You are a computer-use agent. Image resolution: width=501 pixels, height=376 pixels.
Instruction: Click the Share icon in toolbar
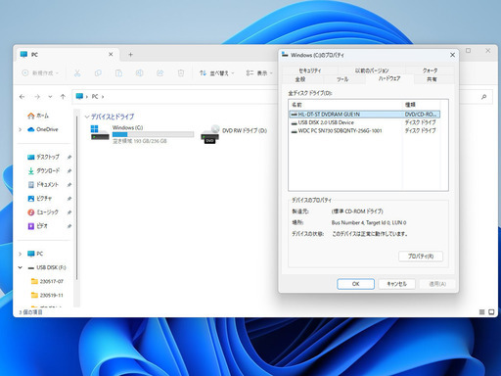pyautogui.click(x=159, y=73)
